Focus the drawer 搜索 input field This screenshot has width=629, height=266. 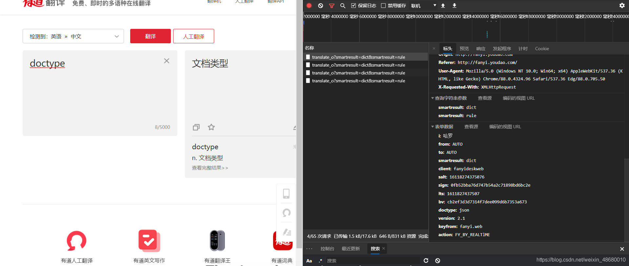[373, 260]
